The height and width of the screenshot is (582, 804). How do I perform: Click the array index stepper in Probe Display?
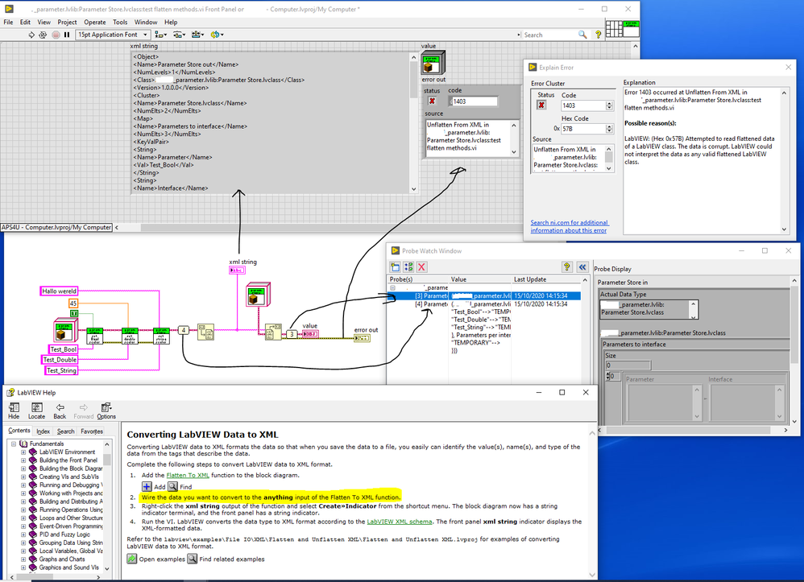coord(609,376)
